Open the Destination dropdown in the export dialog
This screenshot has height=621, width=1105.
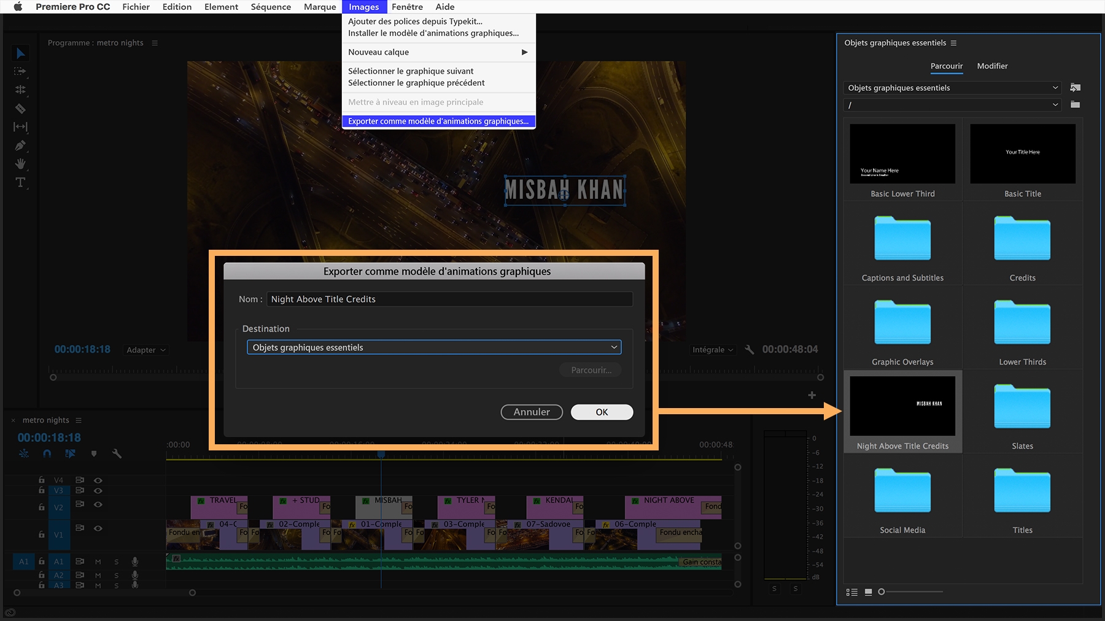pyautogui.click(x=433, y=347)
